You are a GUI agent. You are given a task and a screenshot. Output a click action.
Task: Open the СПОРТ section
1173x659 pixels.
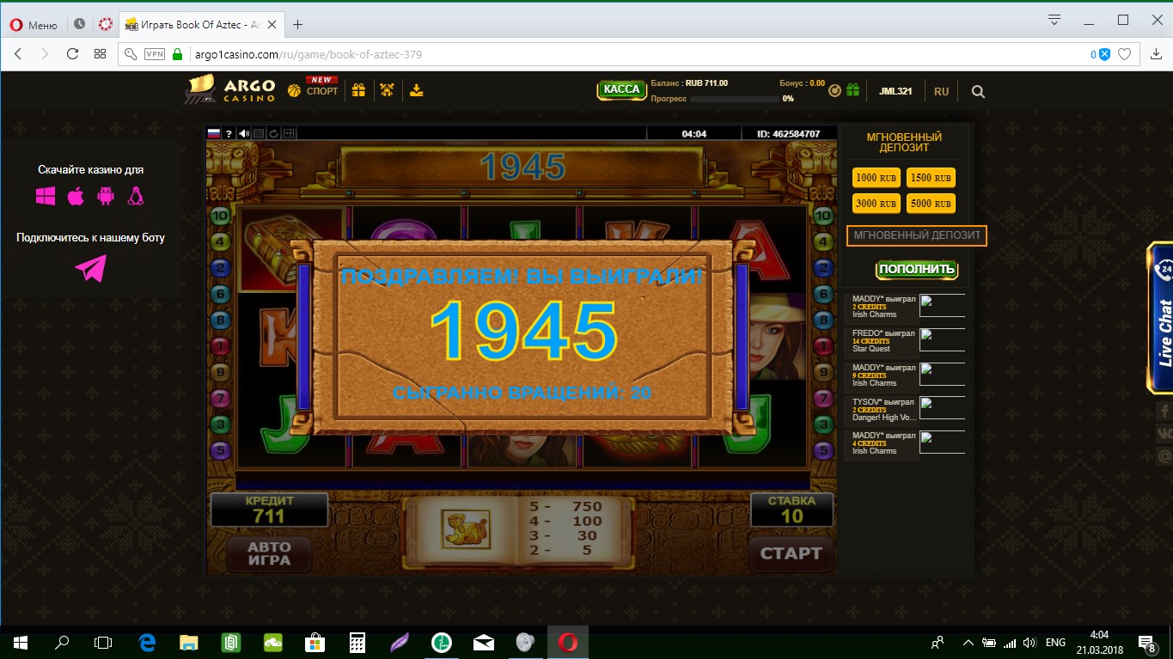coord(314,88)
